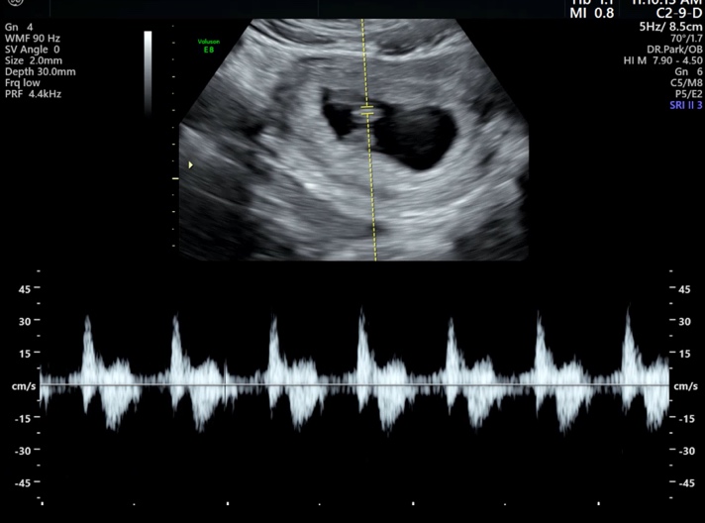Click the right "cm/s" unit label

(685, 386)
